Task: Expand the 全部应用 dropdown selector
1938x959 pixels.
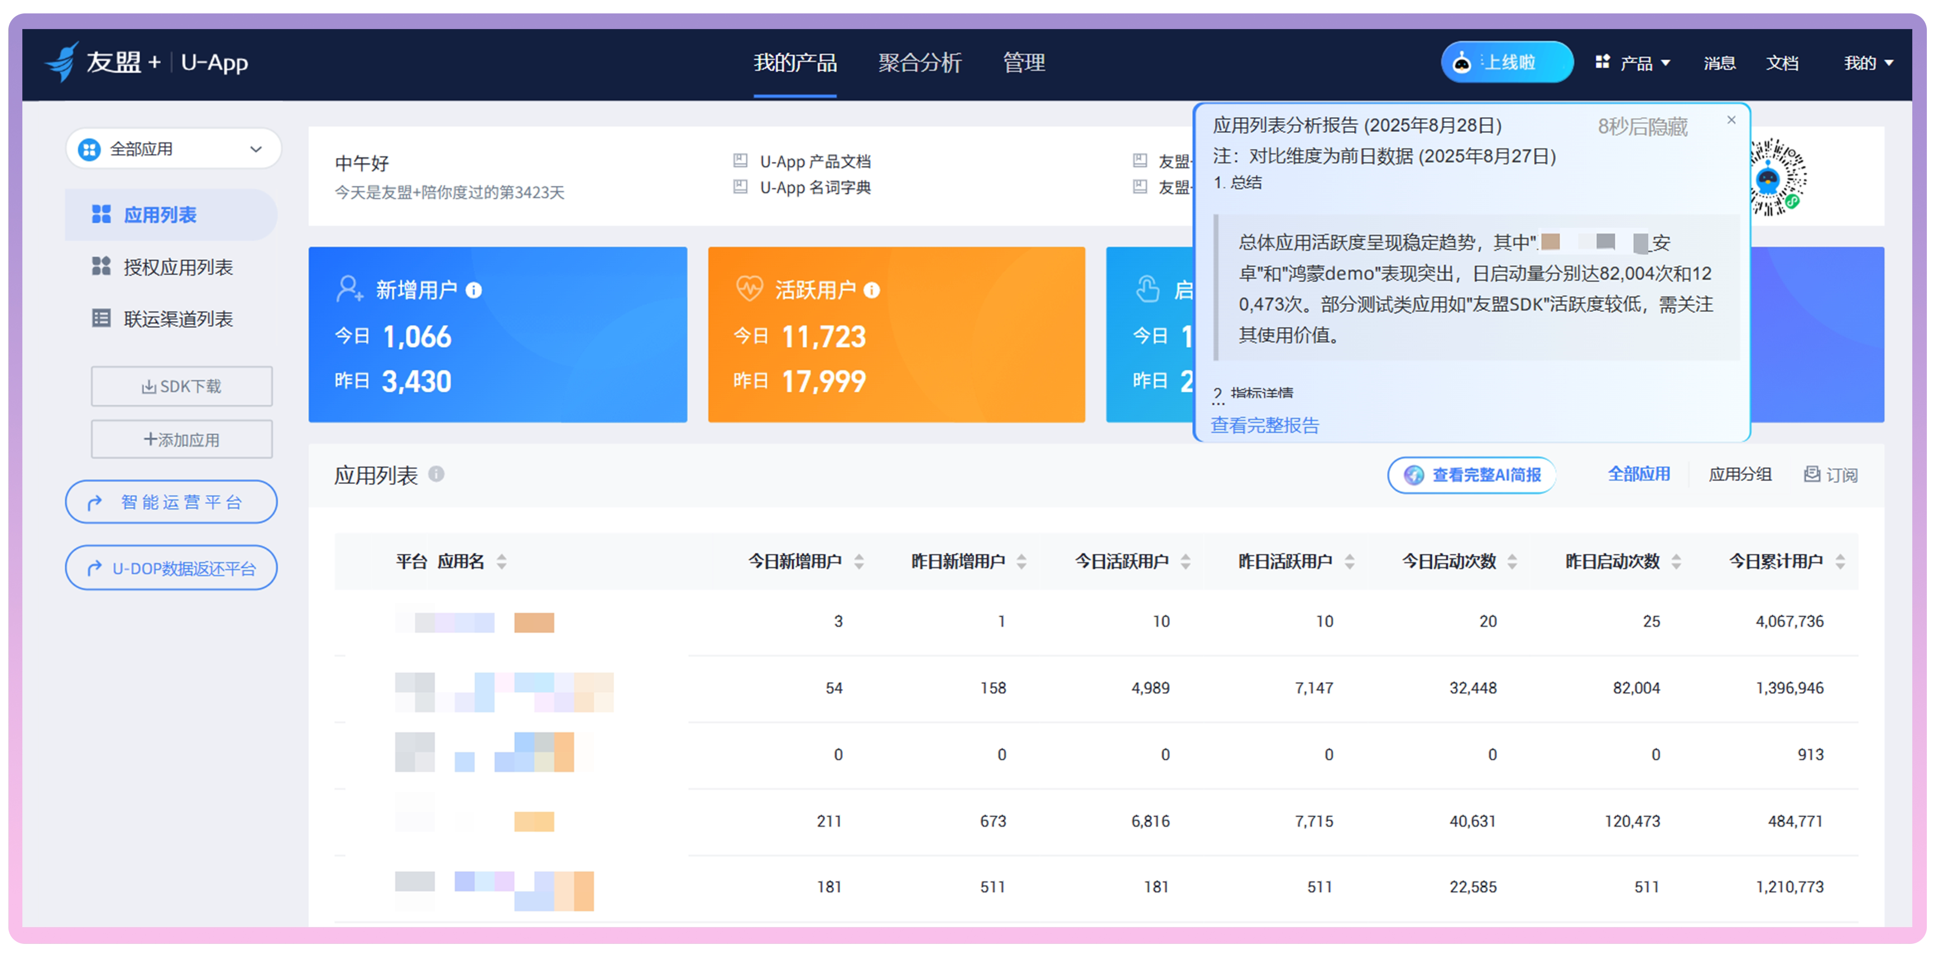Action: click(x=173, y=149)
